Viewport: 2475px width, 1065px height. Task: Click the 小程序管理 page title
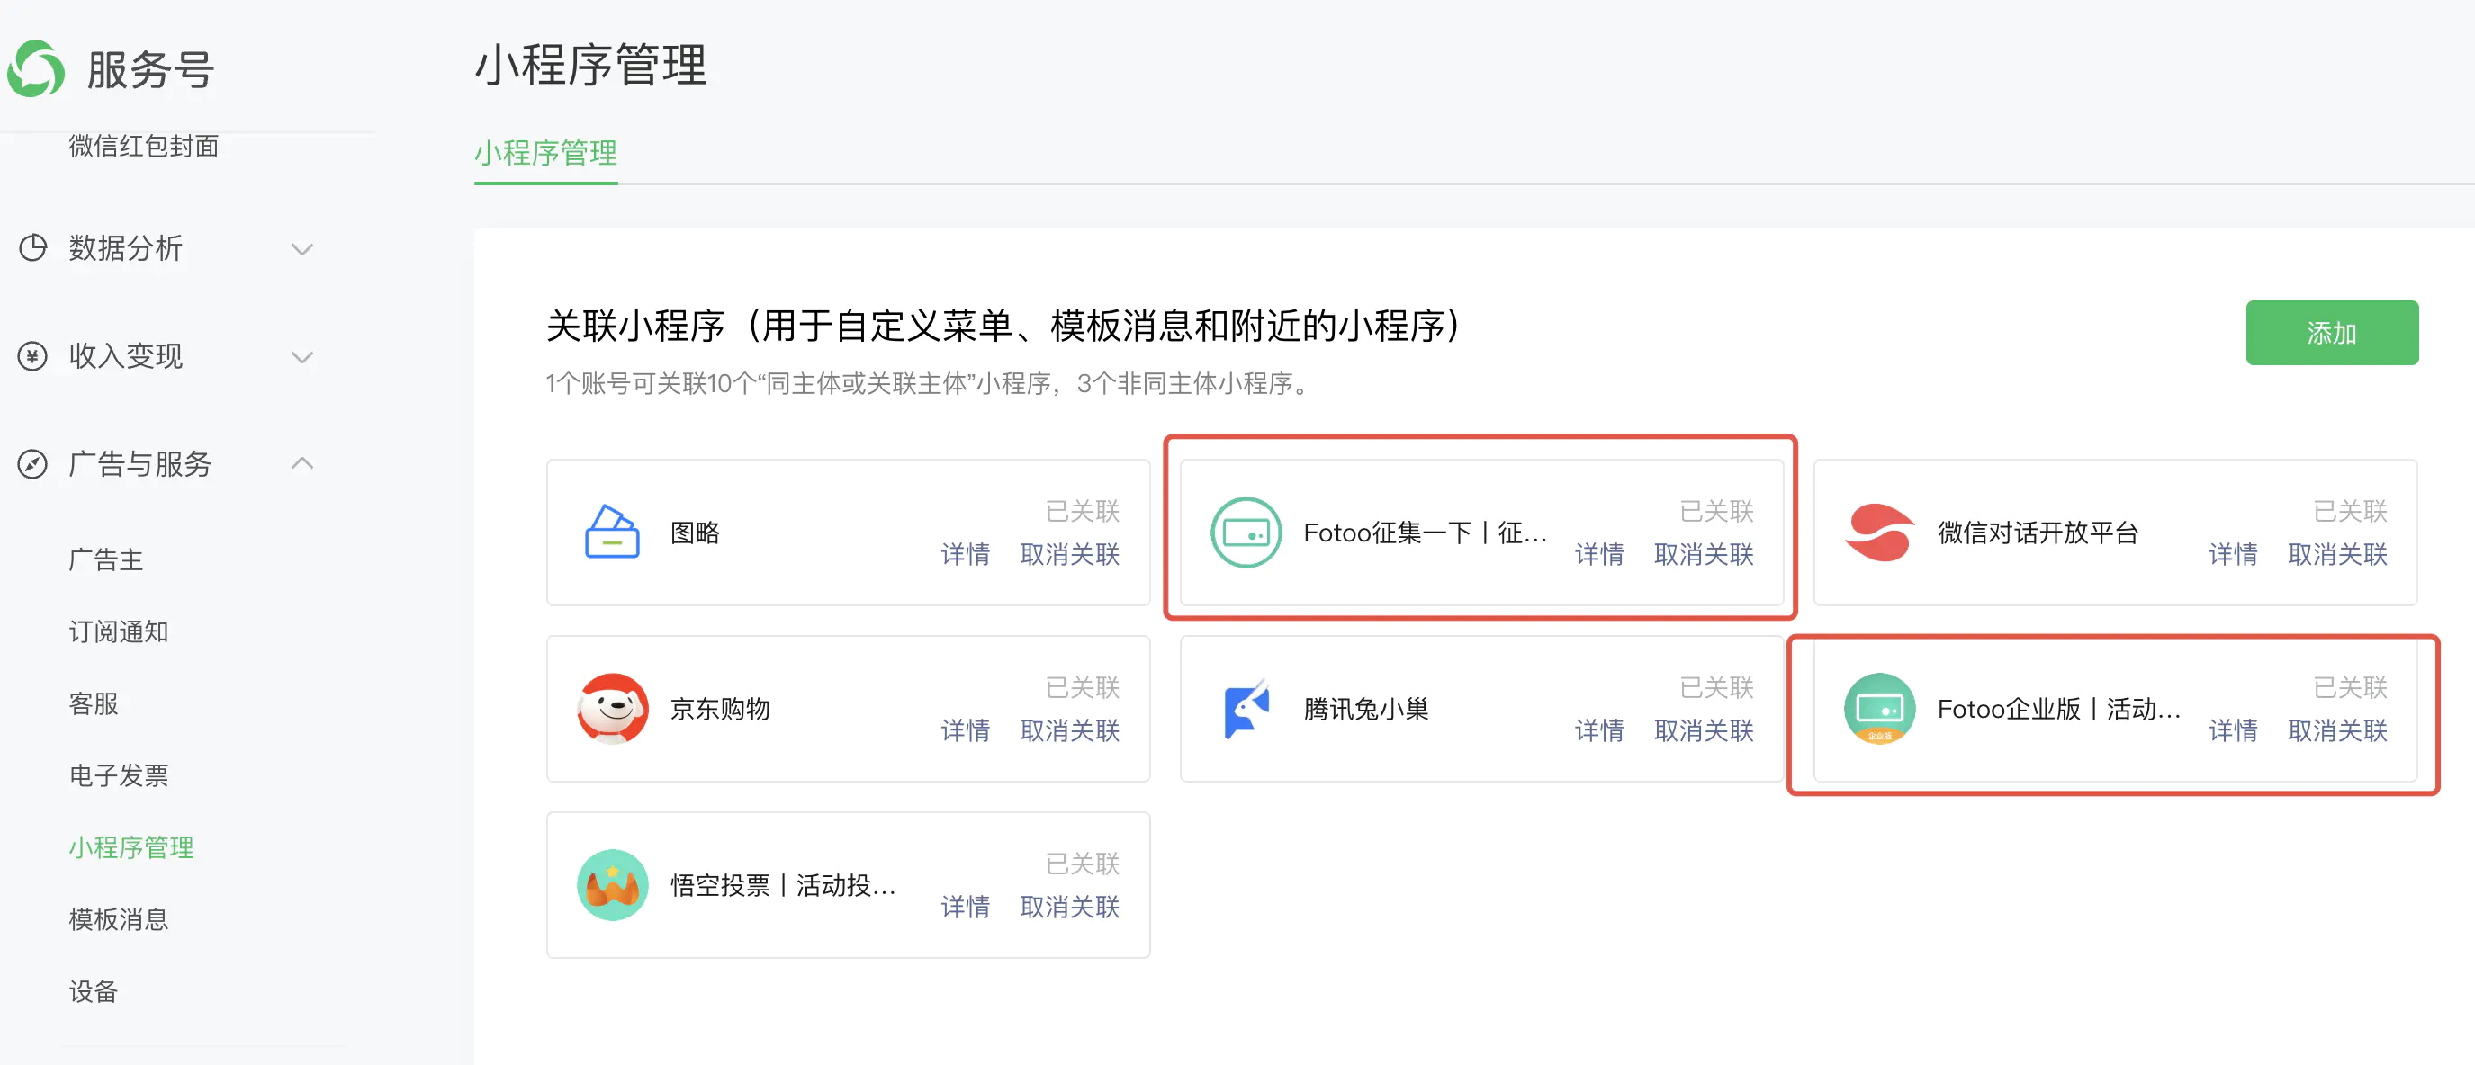pos(591,66)
